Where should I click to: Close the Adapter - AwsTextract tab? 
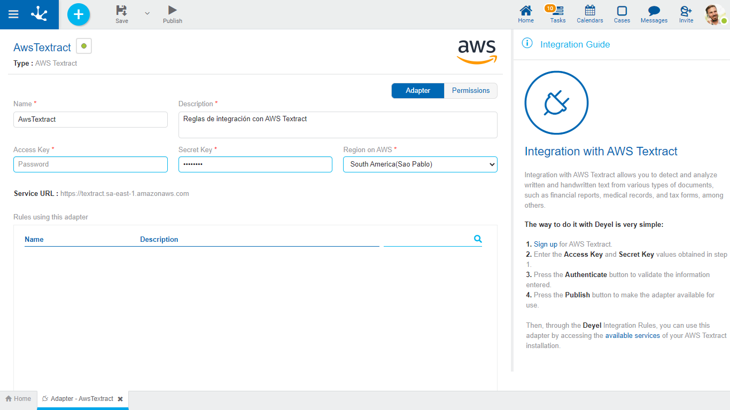[120, 399]
